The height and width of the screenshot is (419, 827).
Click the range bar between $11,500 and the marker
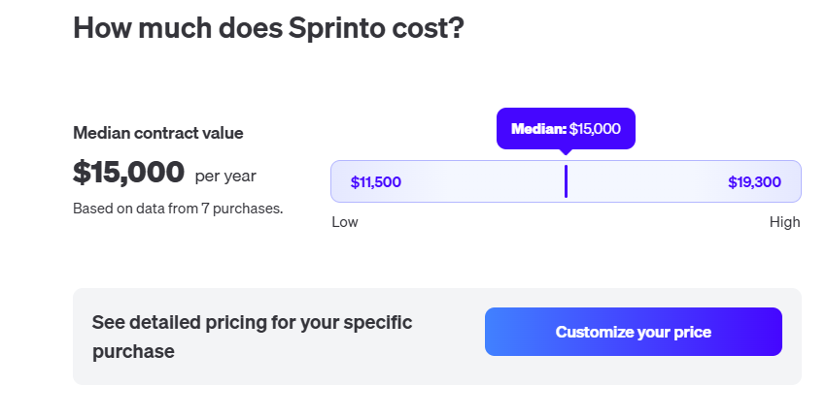[x=481, y=181]
